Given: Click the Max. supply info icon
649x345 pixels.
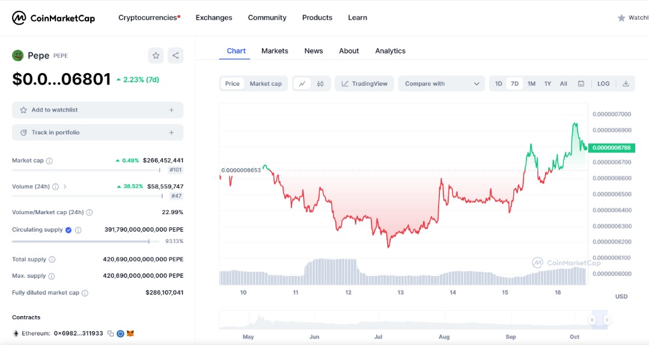Looking at the screenshot, I should click(51, 276).
